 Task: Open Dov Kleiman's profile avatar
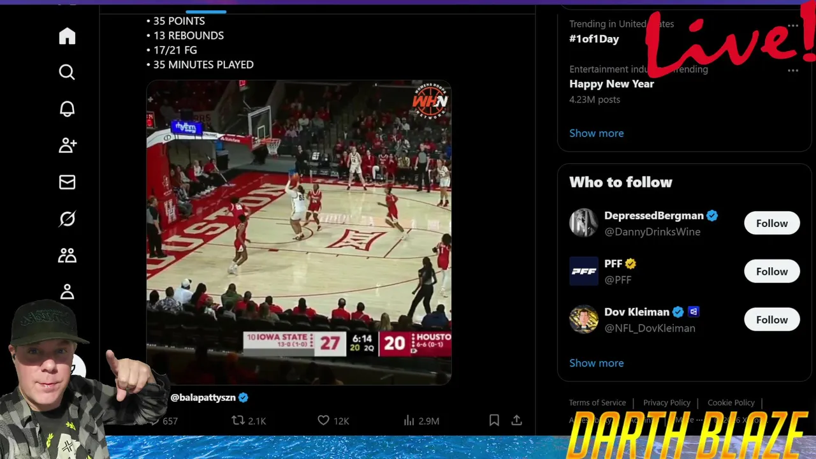[x=583, y=319]
